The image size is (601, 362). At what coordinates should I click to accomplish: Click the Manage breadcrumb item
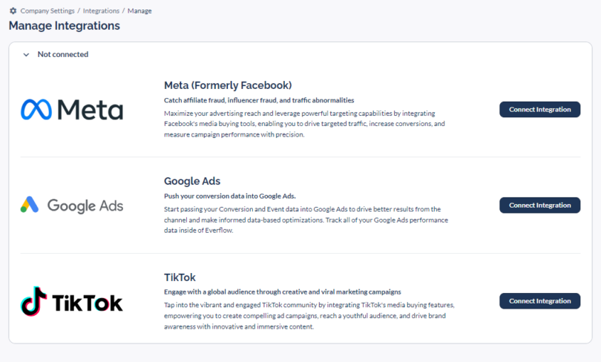[x=139, y=11]
